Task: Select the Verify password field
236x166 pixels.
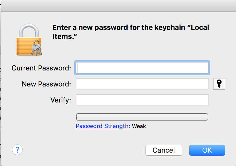Action: tap(142, 100)
